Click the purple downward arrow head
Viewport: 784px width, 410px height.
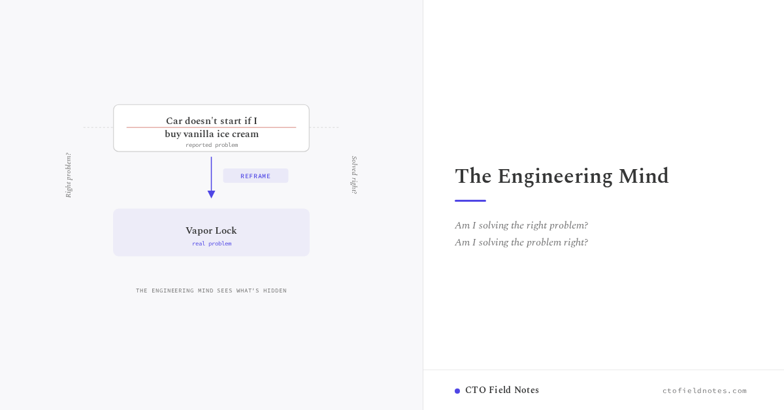(x=211, y=195)
